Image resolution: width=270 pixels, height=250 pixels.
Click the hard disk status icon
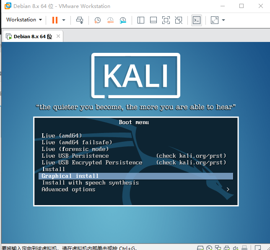tap(200, 248)
